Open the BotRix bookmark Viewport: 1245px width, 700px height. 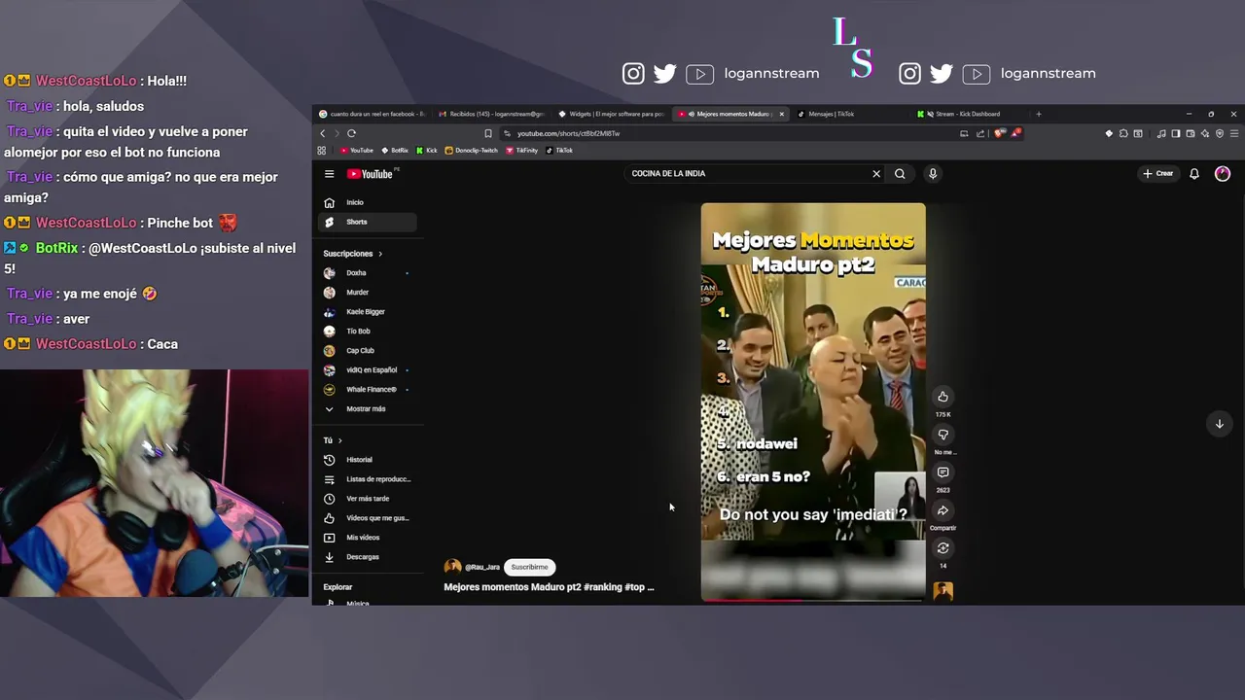tap(395, 151)
